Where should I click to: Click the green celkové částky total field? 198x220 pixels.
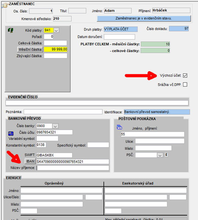click(155, 51)
